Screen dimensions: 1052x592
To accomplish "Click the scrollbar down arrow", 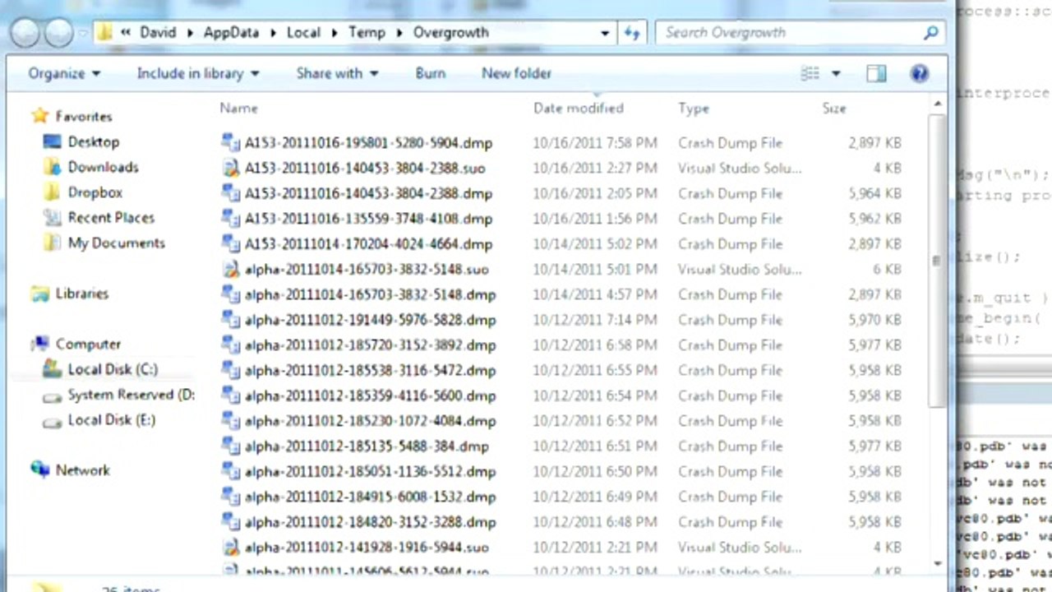I will [938, 564].
